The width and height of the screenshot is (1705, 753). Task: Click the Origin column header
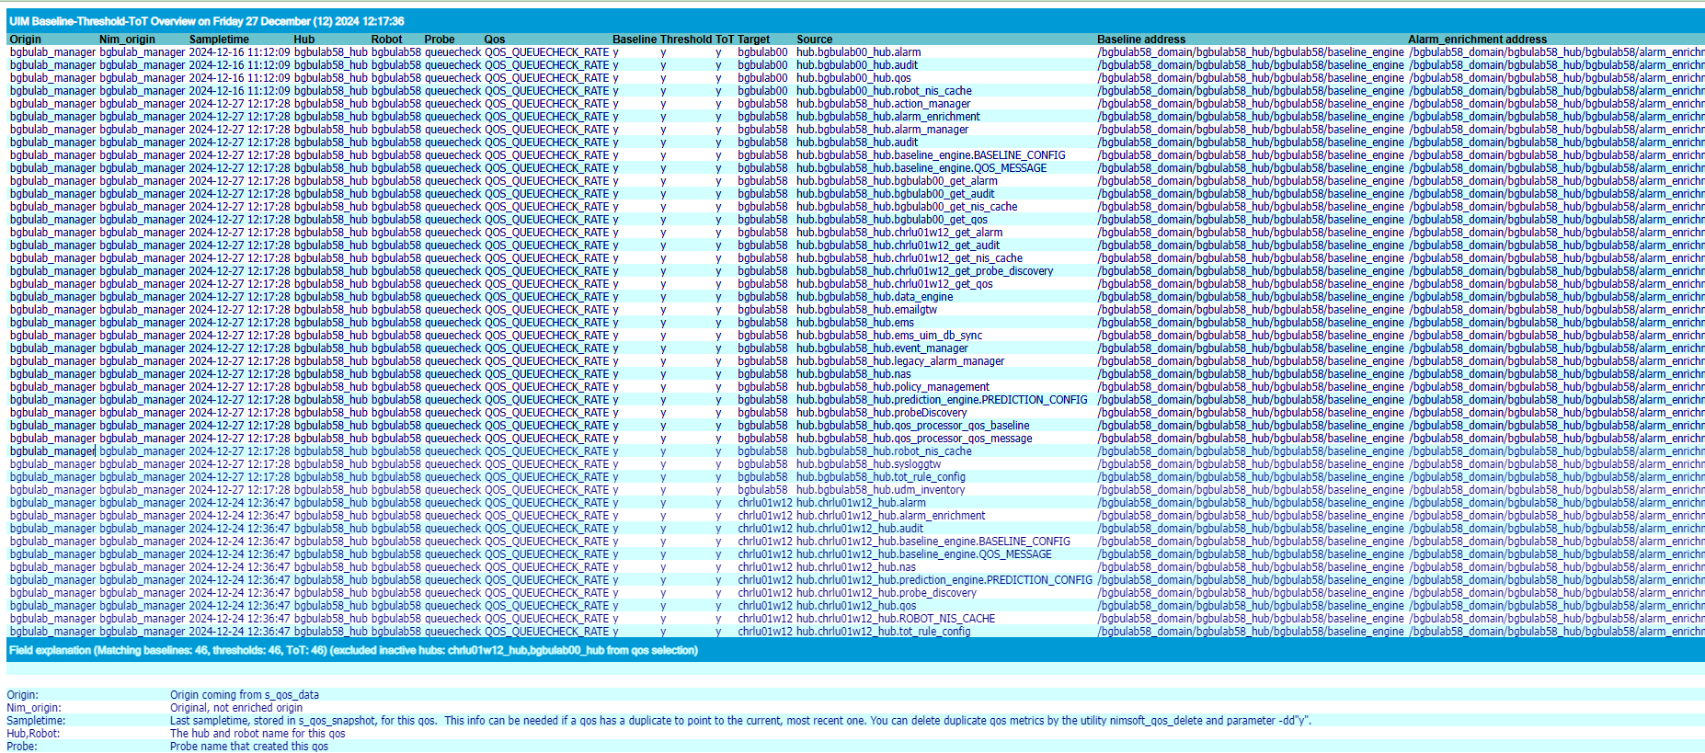click(x=26, y=40)
